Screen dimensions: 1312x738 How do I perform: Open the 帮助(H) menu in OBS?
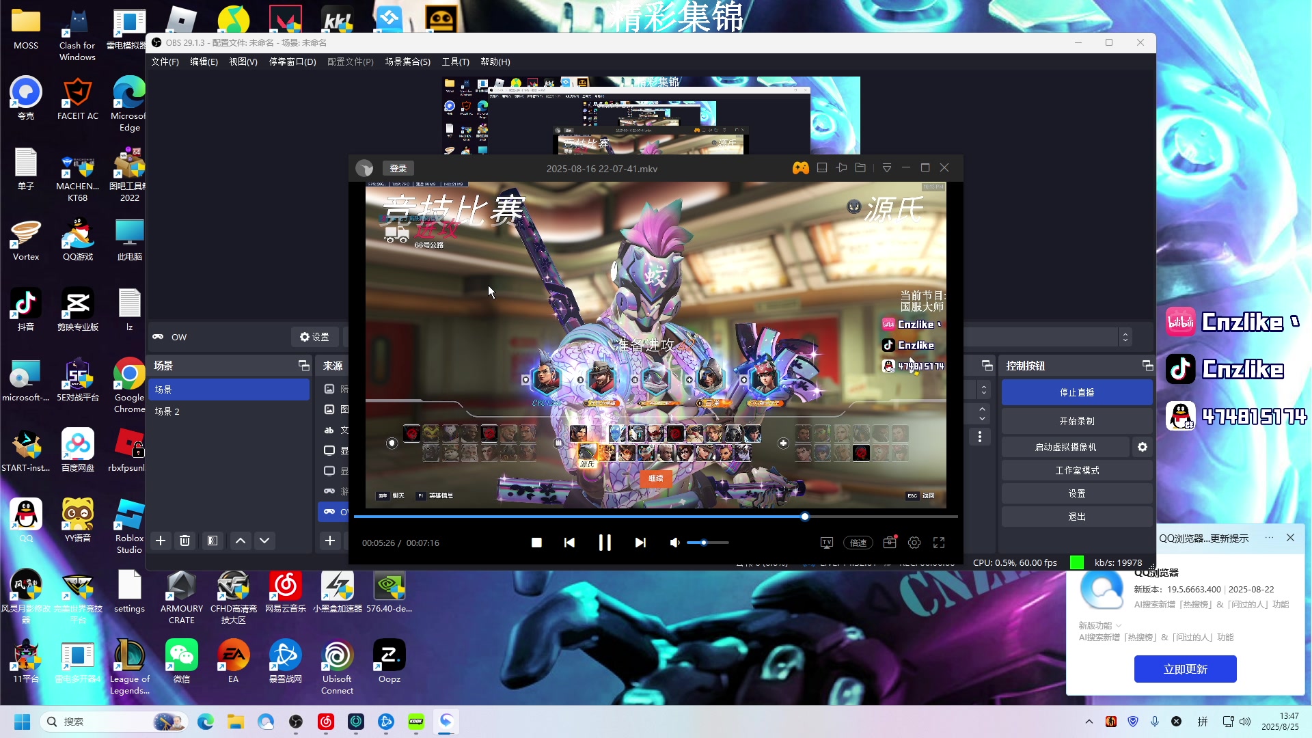495,61
